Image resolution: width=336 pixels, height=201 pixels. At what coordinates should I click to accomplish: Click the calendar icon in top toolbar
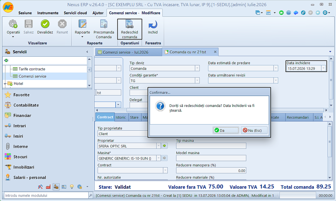268,13
